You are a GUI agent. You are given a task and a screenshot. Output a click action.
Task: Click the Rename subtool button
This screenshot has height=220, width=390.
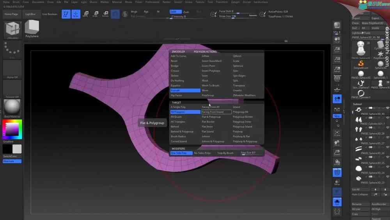360,204
